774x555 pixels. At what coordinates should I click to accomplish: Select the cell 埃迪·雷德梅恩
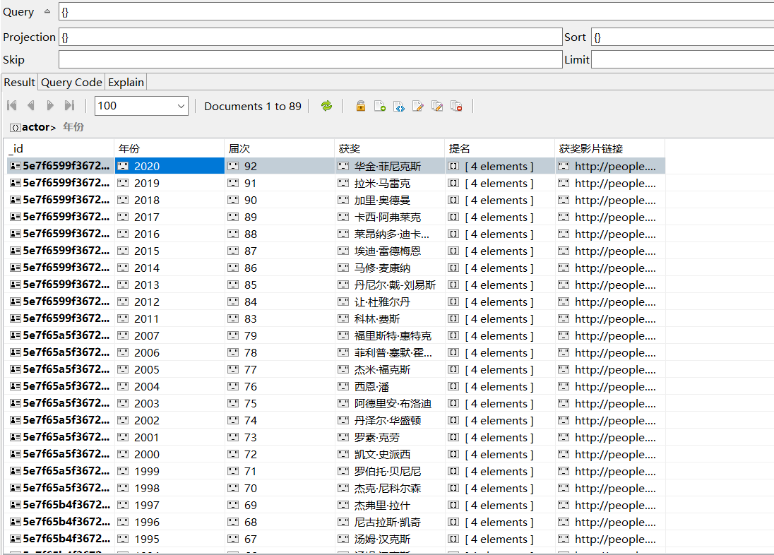click(389, 251)
